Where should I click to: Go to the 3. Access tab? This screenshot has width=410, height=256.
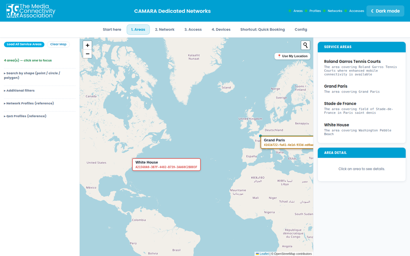(x=193, y=29)
